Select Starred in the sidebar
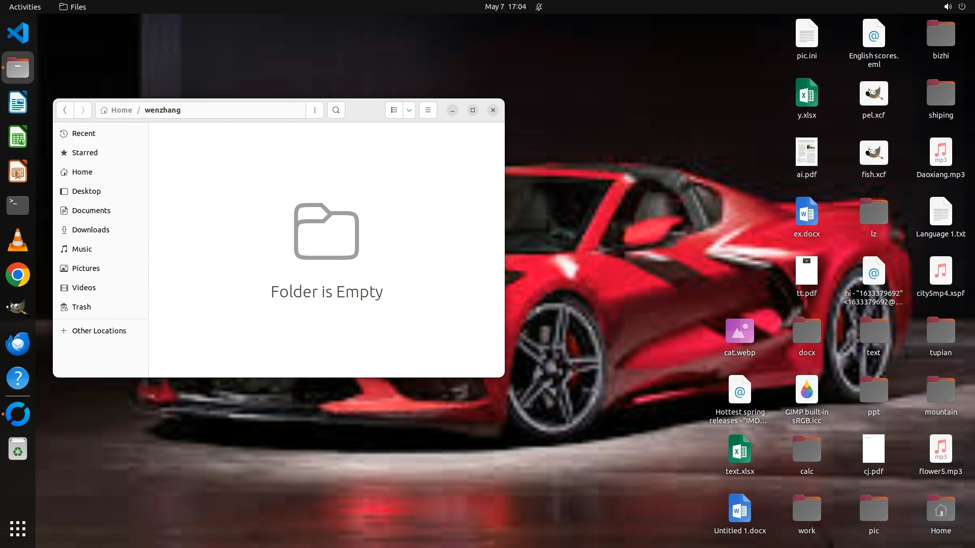Image resolution: width=975 pixels, height=548 pixels. (x=85, y=153)
